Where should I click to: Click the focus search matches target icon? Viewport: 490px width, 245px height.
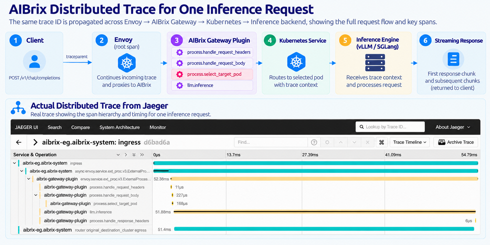(327, 142)
